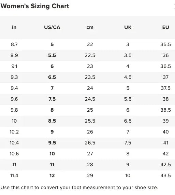
Task: Click the Women's Sizing Chart title
Action: tap(35, 6)
